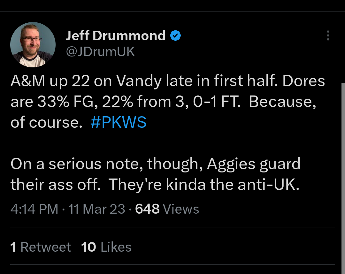Screen dimensions: 345x274
Task: Click the 4:14 PM timestamp
Action: coord(34,209)
